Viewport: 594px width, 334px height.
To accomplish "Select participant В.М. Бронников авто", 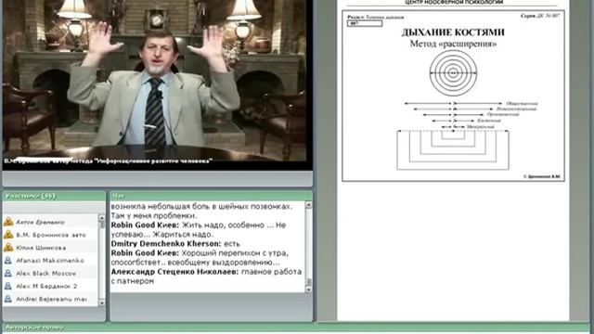I will pos(50,235).
